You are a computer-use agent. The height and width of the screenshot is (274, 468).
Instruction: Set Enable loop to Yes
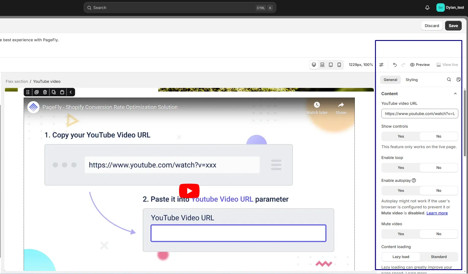(x=401, y=168)
